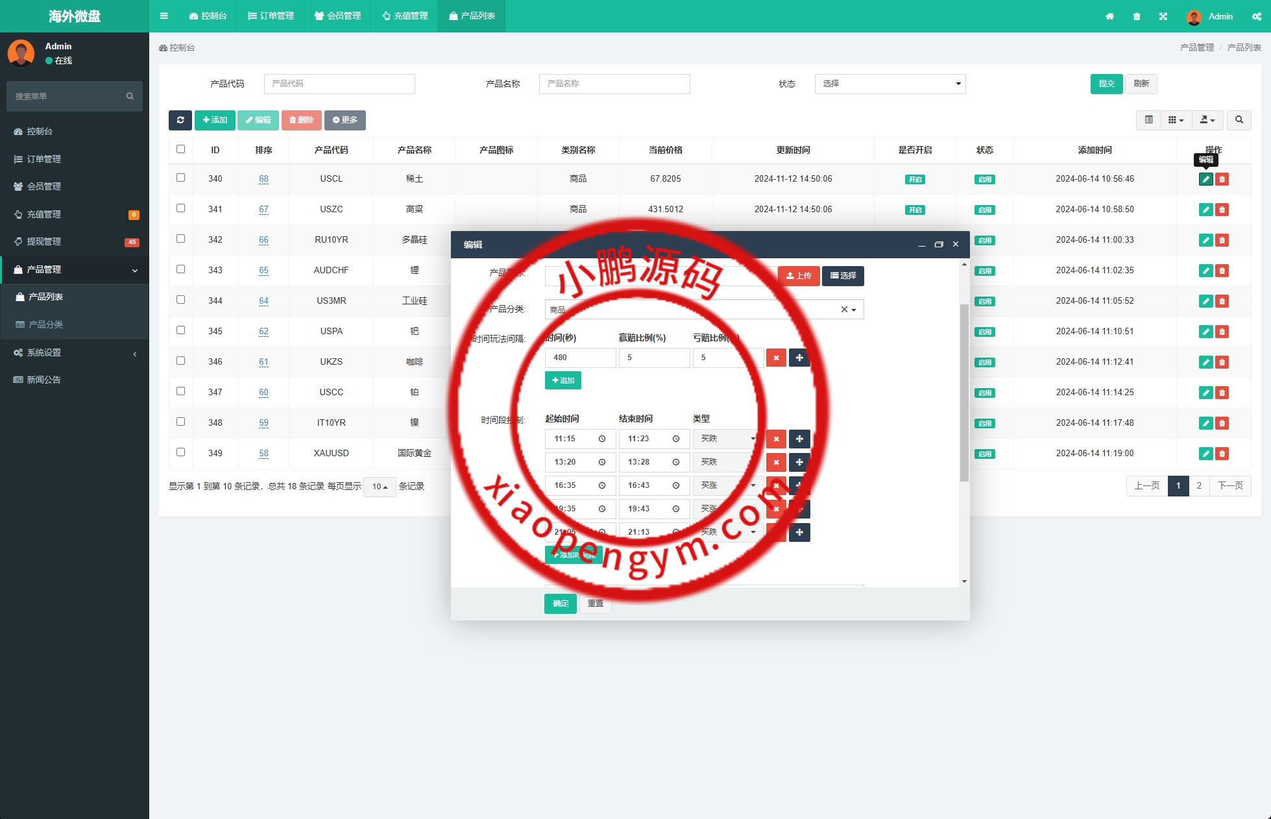Remove the 11:15 time period row

click(x=776, y=439)
